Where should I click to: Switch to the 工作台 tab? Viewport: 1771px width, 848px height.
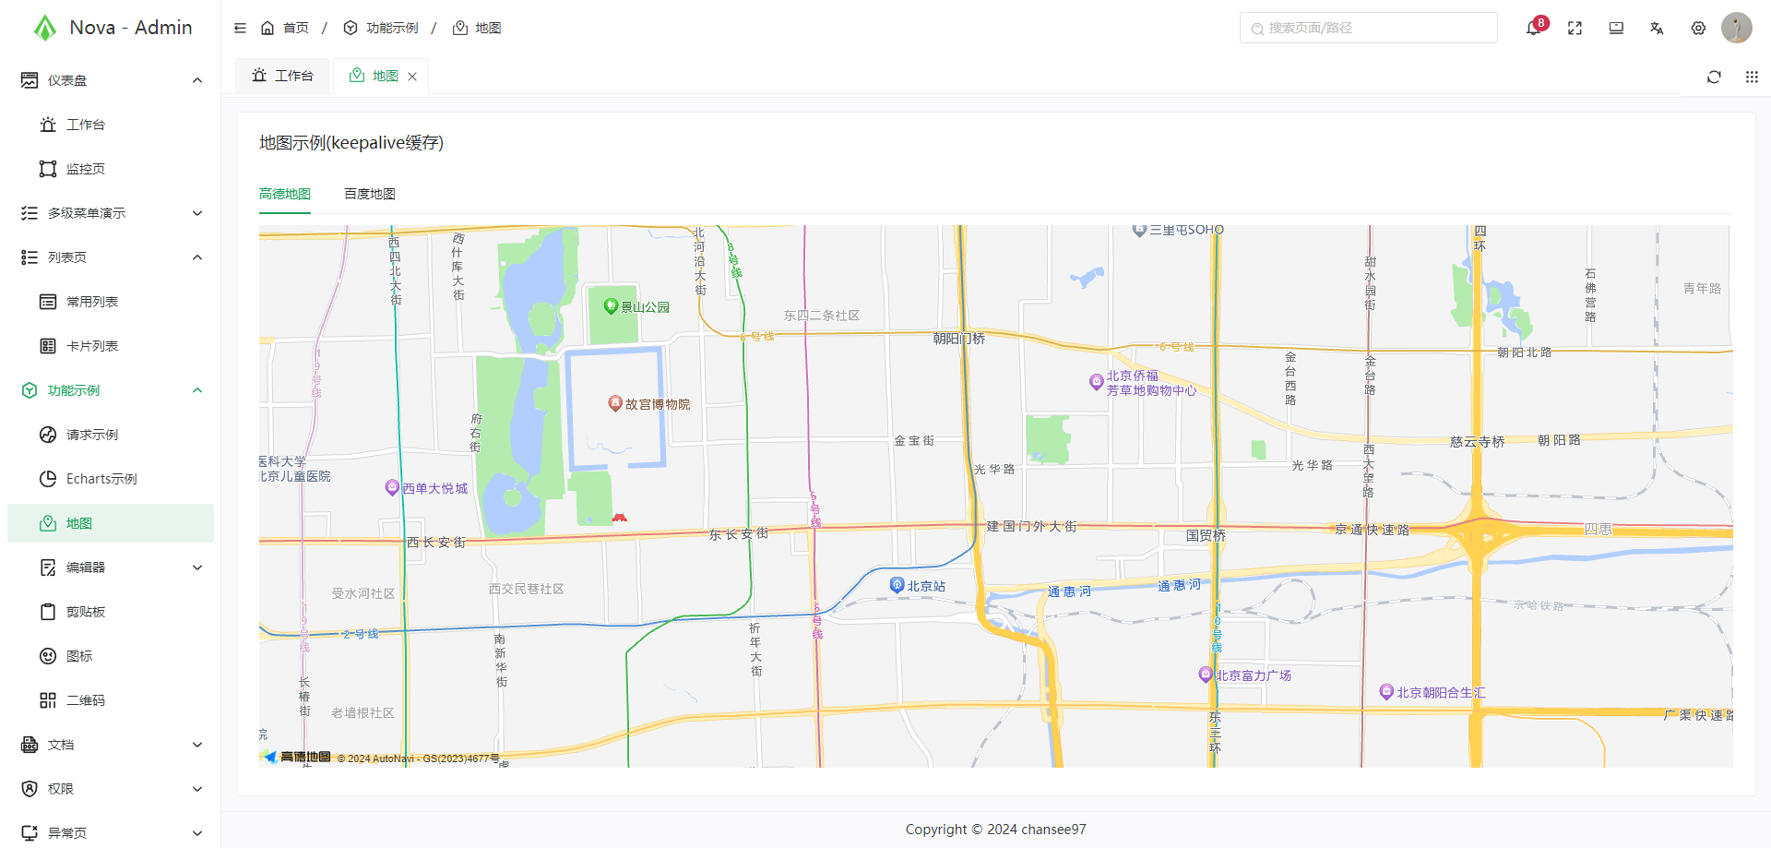[283, 76]
